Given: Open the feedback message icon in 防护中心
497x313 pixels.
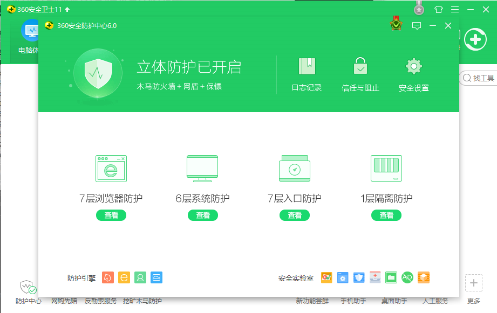Looking at the screenshot, I should click(417, 26).
